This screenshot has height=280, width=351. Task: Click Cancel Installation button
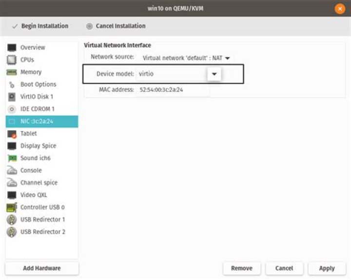click(116, 26)
